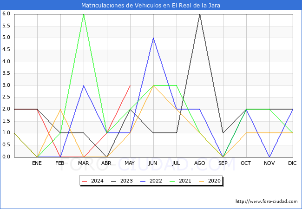This screenshot has width=302, height=209.
Task: Click the gray 2023 low point at SEP
Action: coord(223,133)
